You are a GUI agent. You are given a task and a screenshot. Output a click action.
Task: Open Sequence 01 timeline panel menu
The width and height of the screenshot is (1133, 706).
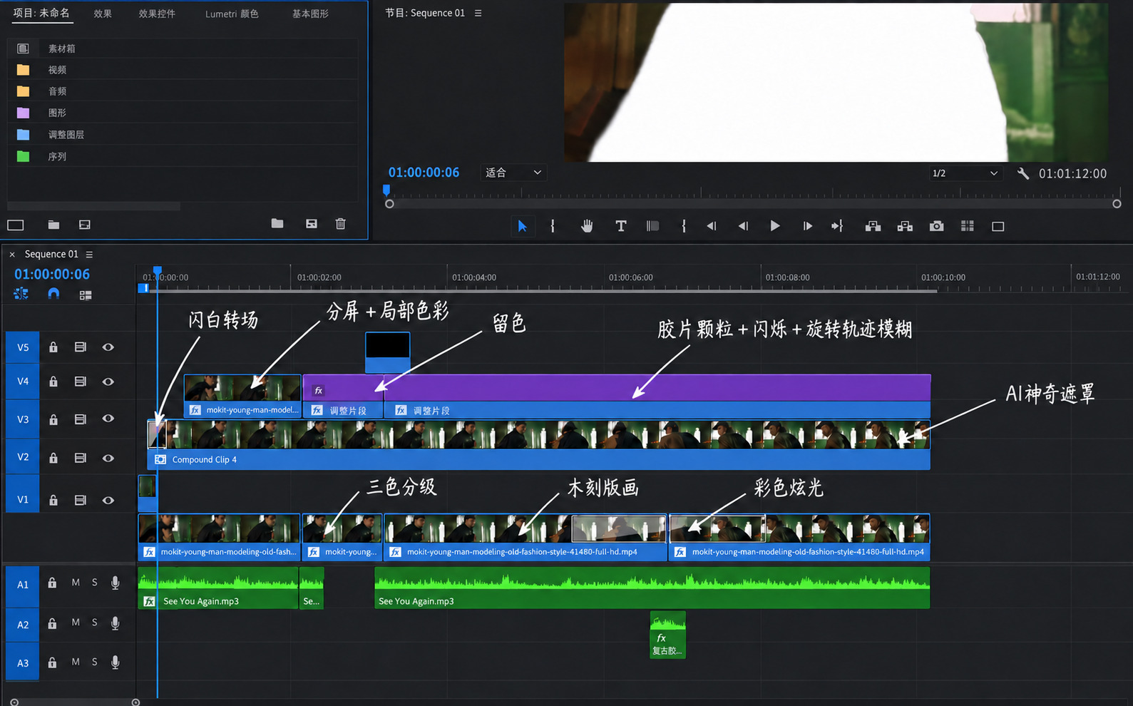89,255
